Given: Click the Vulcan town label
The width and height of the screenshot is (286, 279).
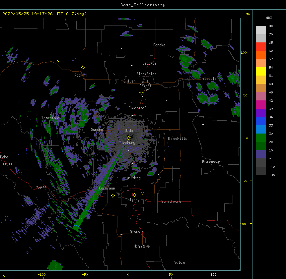Looking at the screenshot, I should (x=180, y=262).
